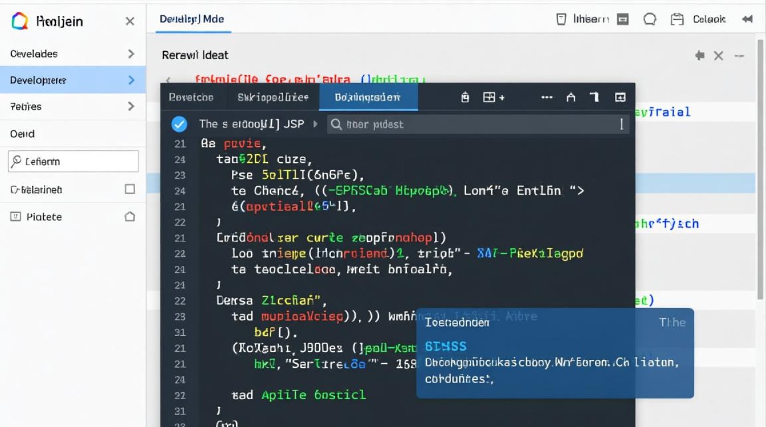Expand the Petires sidebar chevron
This screenshot has width=766, height=427.
(131, 106)
